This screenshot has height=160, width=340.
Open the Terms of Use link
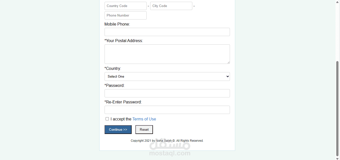point(144,119)
